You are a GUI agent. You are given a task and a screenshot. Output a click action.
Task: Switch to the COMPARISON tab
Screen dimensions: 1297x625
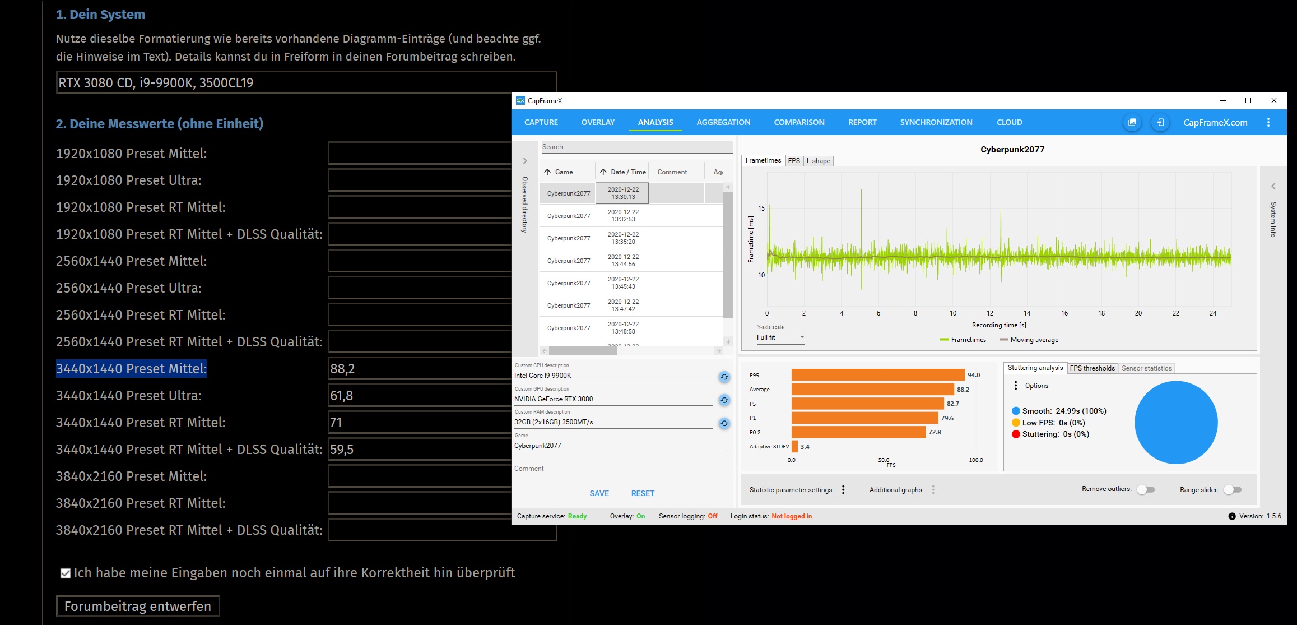(799, 122)
